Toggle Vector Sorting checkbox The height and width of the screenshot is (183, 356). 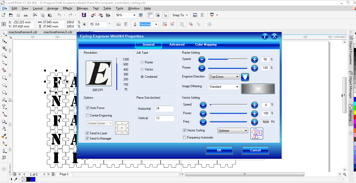point(184,130)
